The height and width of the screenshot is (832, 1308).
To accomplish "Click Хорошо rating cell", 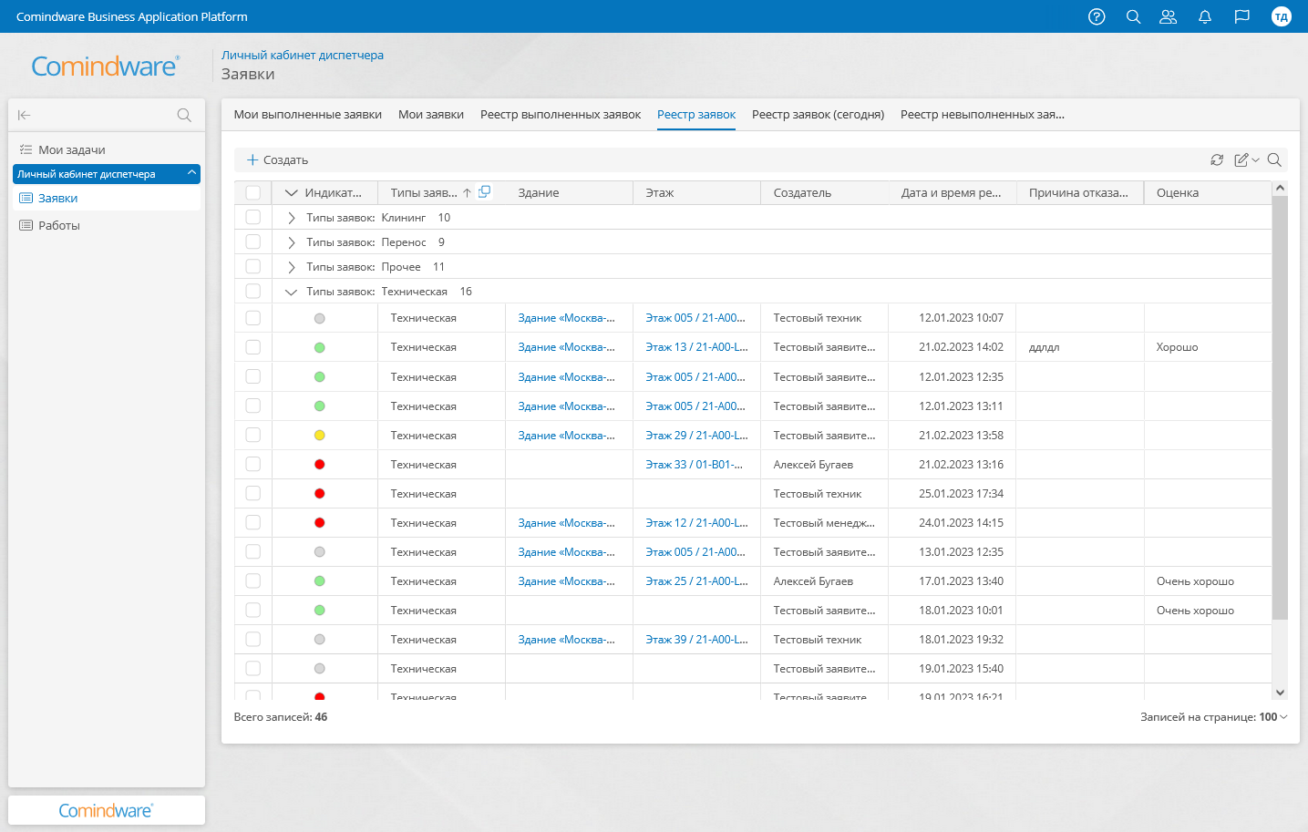I will tap(1177, 347).
